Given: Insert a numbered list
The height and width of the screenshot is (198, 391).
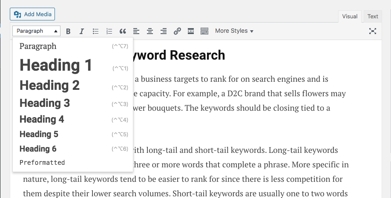Looking at the screenshot, I should [109, 31].
